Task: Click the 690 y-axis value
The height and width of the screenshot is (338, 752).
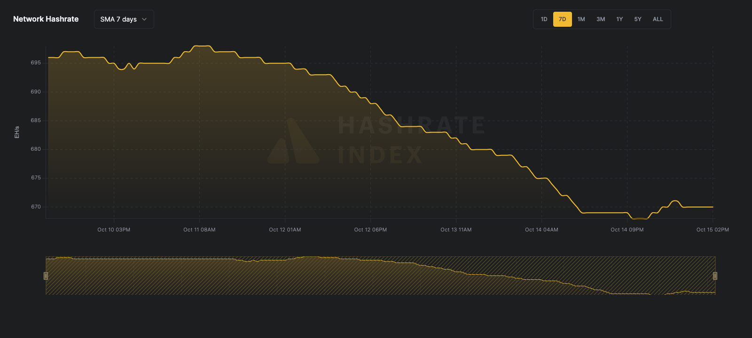Action: pos(36,92)
